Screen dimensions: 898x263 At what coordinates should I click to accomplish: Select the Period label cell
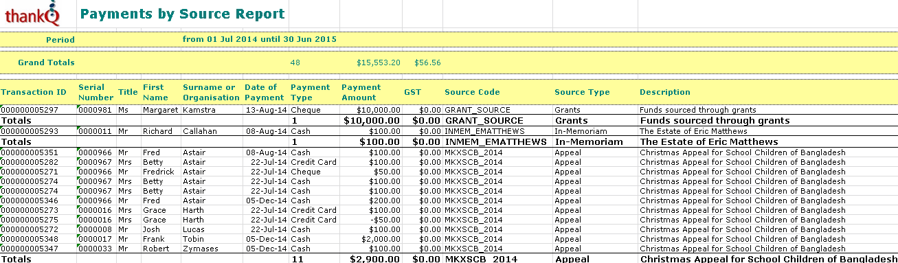pos(60,40)
